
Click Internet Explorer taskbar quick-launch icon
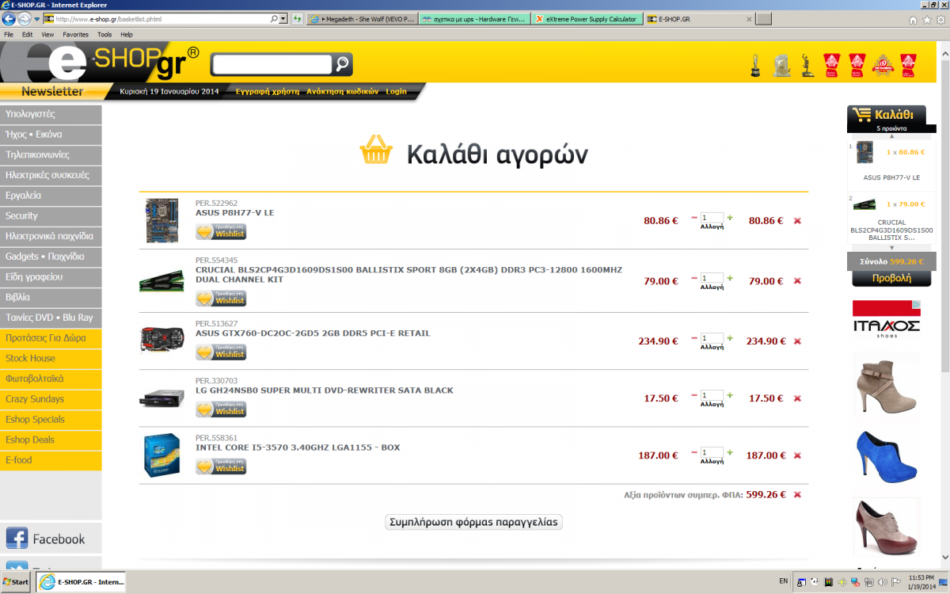coord(47,581)
